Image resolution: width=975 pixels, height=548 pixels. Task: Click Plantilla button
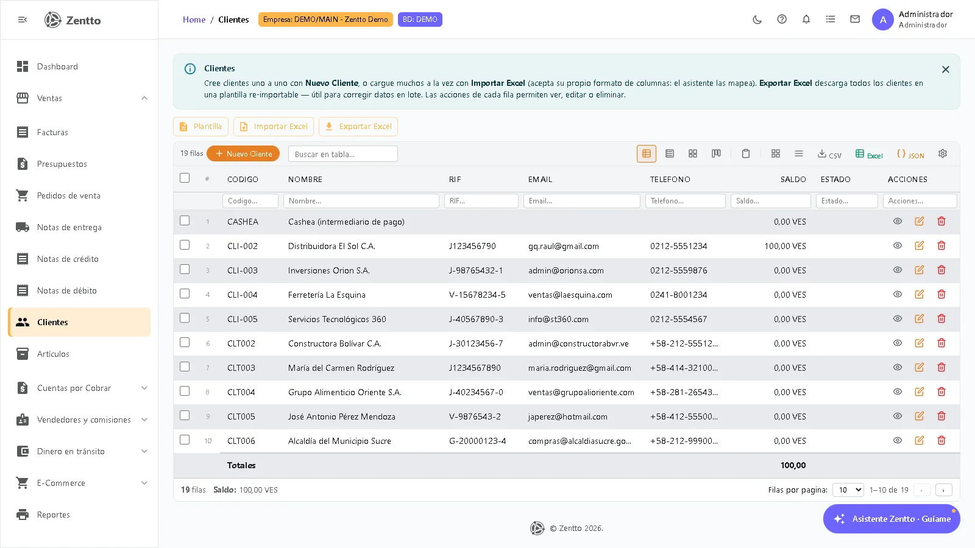pos(201,127)
